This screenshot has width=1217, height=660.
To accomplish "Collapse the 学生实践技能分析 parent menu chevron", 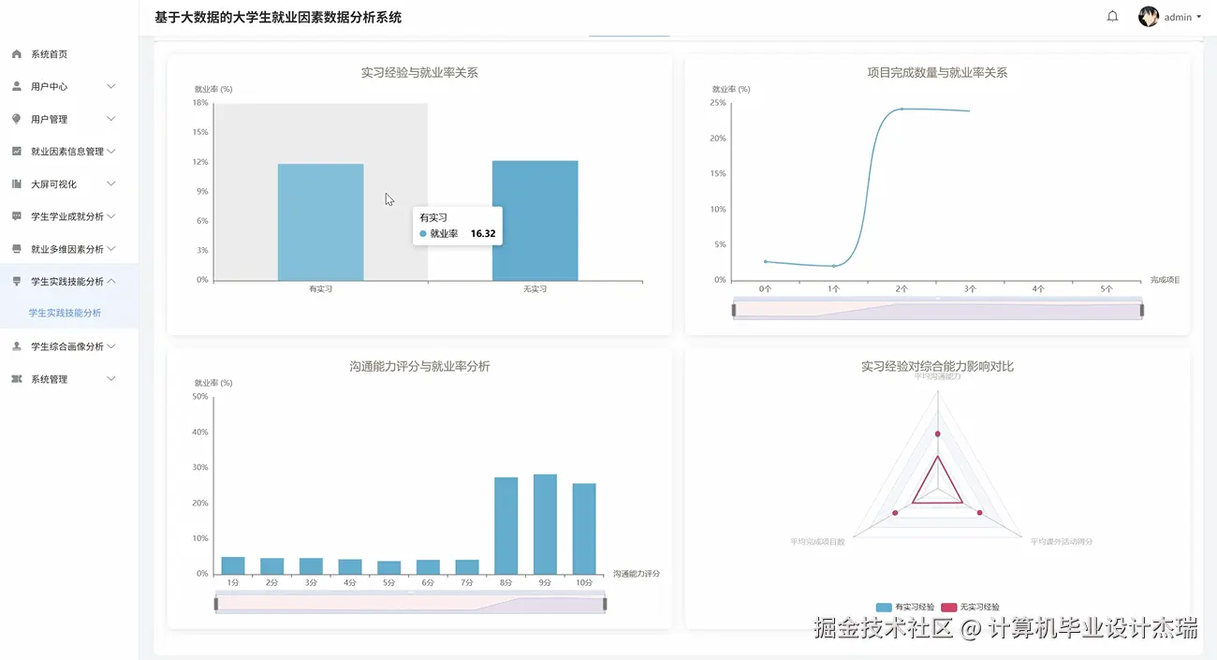I will tap(111, 281).
